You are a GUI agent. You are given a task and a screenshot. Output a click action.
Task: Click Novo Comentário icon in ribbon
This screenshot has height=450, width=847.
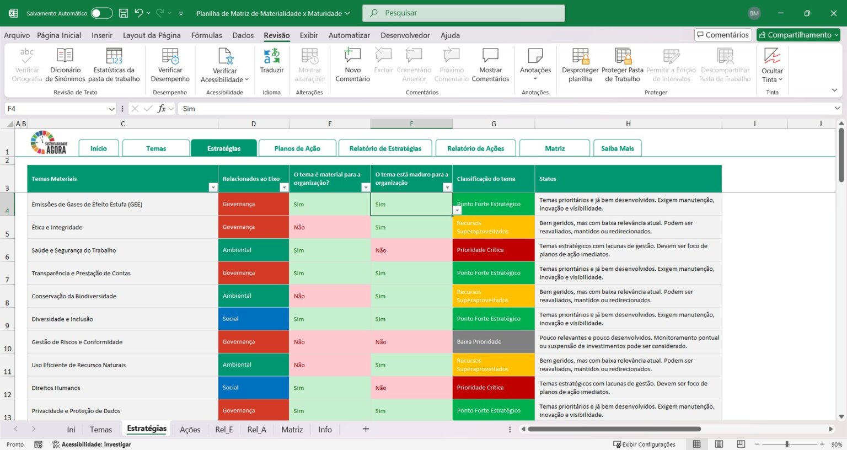point(352,56)
